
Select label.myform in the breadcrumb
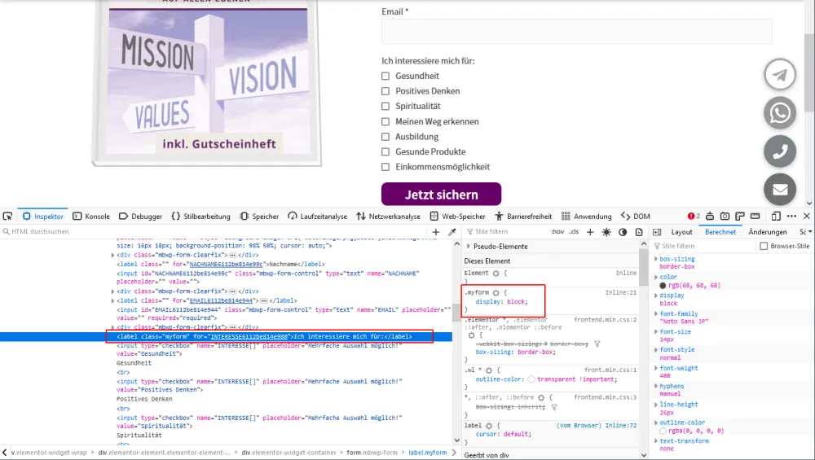click(427, 453)
